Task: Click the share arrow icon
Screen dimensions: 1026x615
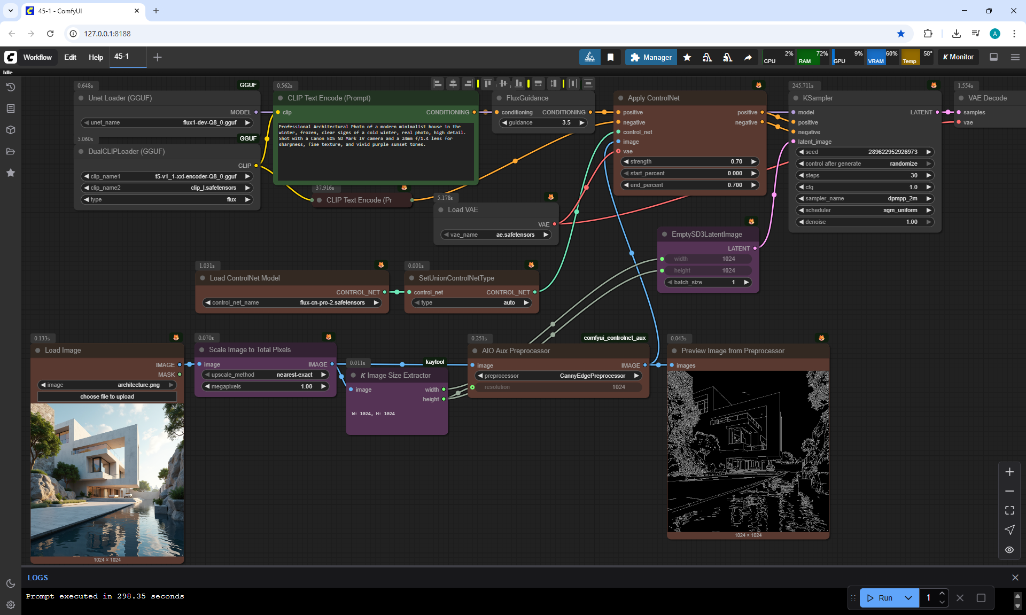Action: tap(748, 57)
